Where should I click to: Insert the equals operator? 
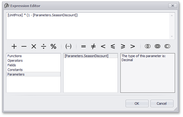84,46
